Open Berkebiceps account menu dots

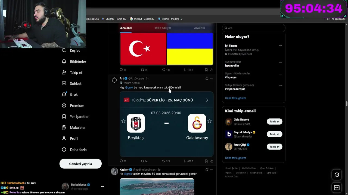tap(102, 187)
